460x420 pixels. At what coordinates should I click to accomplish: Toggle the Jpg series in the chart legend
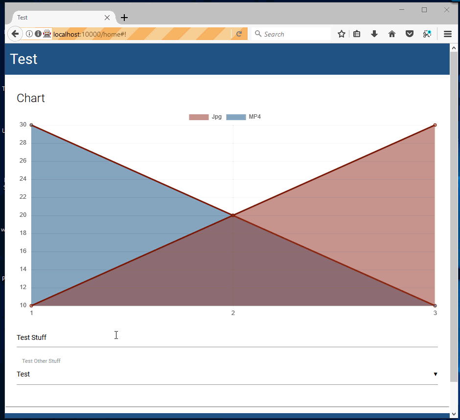(216, 117)
